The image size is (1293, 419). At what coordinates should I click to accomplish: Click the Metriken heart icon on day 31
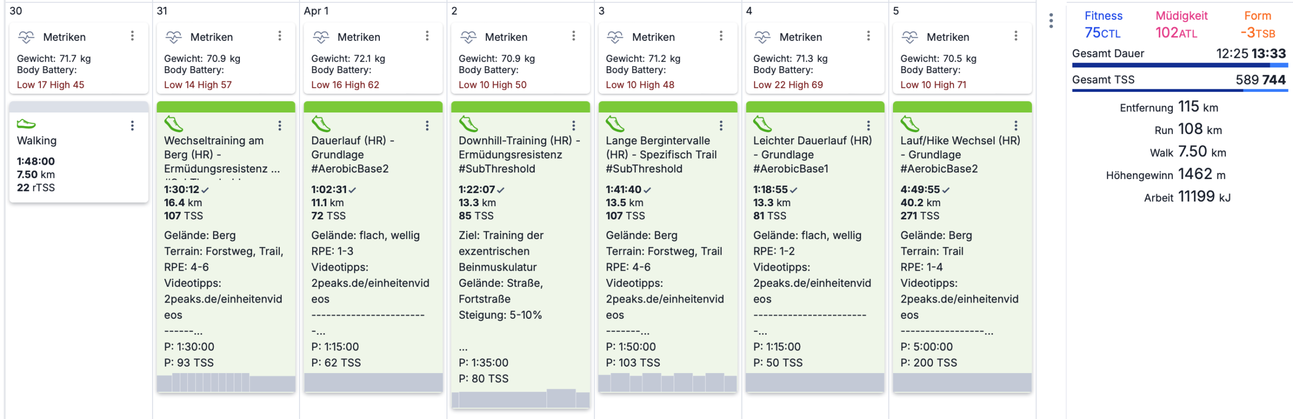(173, 37)
